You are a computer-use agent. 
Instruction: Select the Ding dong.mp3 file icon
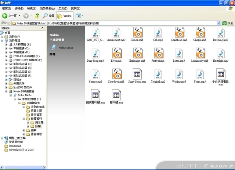[x=95, y=53]
